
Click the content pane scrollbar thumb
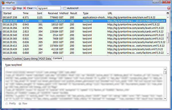pos(165,73)
